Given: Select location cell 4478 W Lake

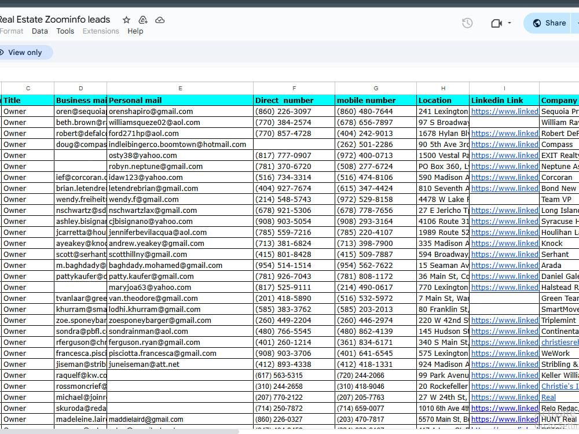Looking at the screenshot, I should coord(443,199).
